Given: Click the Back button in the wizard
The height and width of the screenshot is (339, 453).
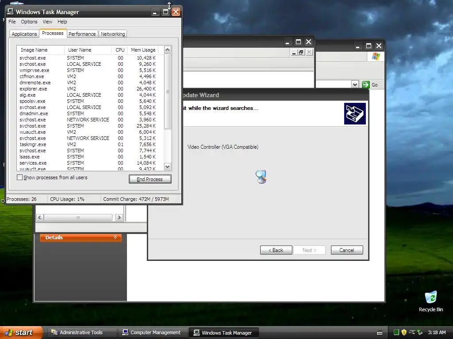Looking at the screenshot, I should (276, 250).
